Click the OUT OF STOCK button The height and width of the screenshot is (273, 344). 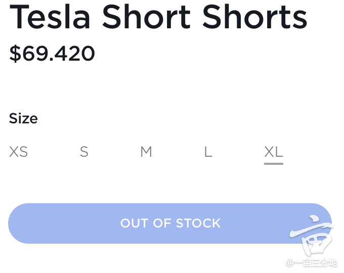point(170,223)
